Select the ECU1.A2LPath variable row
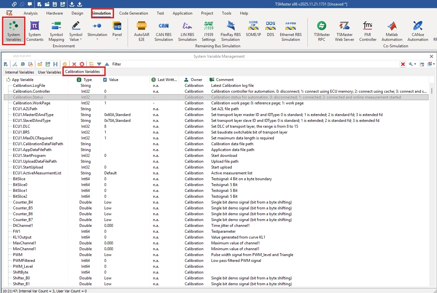Screen dimensions: 437x293 [216, 109]
